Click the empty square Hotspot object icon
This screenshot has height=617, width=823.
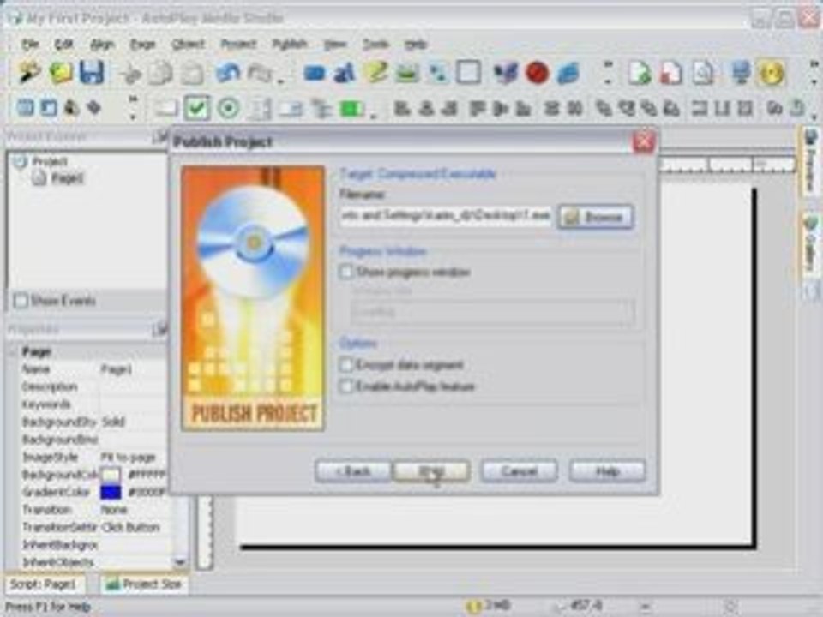468,72
